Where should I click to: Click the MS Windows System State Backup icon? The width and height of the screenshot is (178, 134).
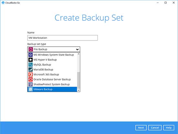coord(30,55)
